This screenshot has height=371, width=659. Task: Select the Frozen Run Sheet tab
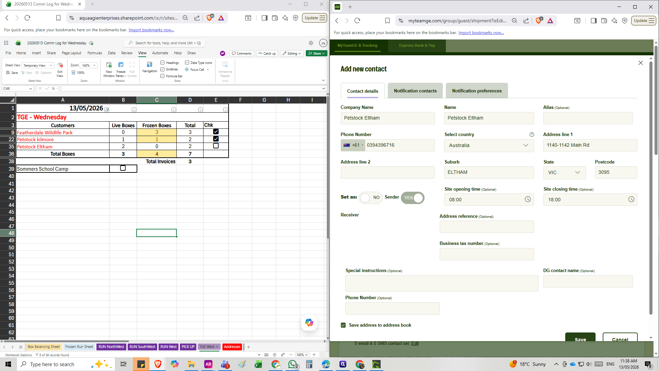(x=79, y=347)
